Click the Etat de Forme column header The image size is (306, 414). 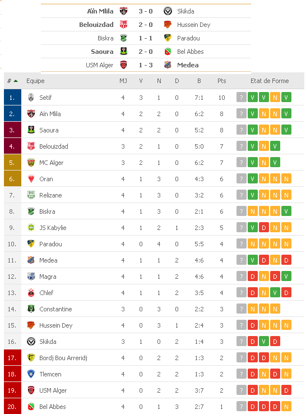[x=270, y=81]
